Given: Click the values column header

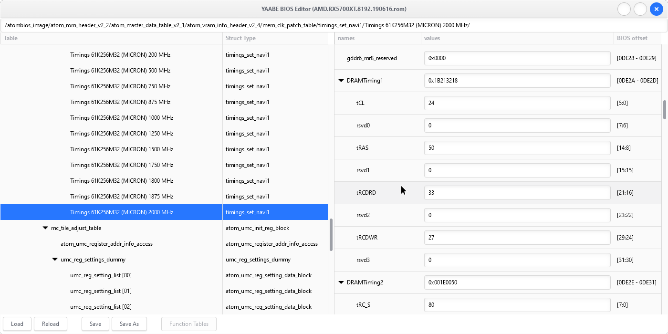Looking at the screenshot, I should click(x=517, y=38).
